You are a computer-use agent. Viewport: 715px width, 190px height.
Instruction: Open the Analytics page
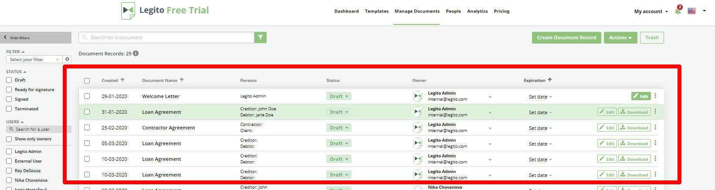coord(478,11)
